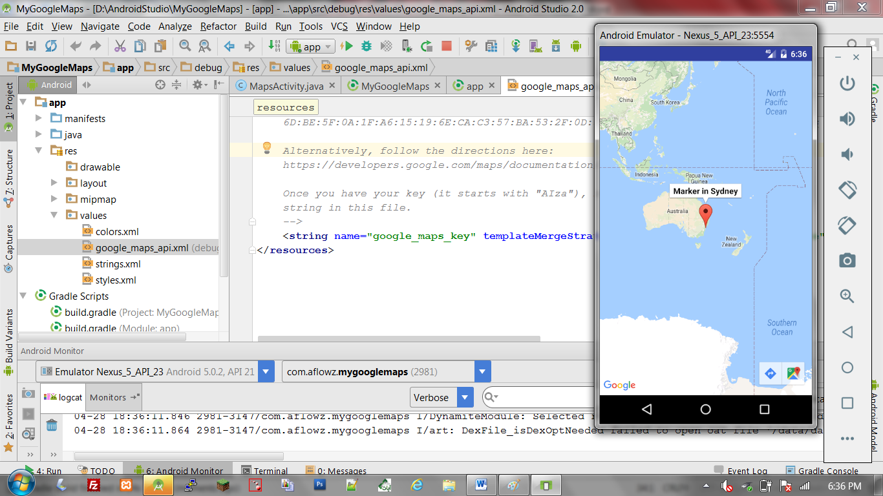Click the Android Monitor screen capture camera icon
883x496 pixels.
(28, 393)
